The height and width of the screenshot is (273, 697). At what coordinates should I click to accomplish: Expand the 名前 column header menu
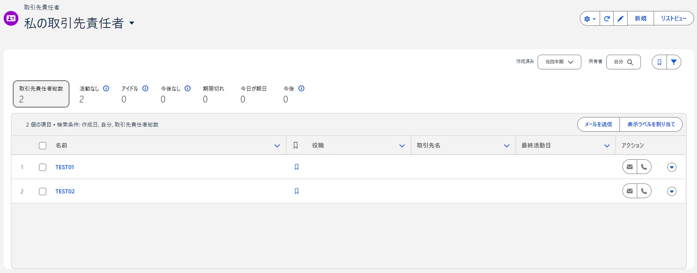tap(277, 146)
